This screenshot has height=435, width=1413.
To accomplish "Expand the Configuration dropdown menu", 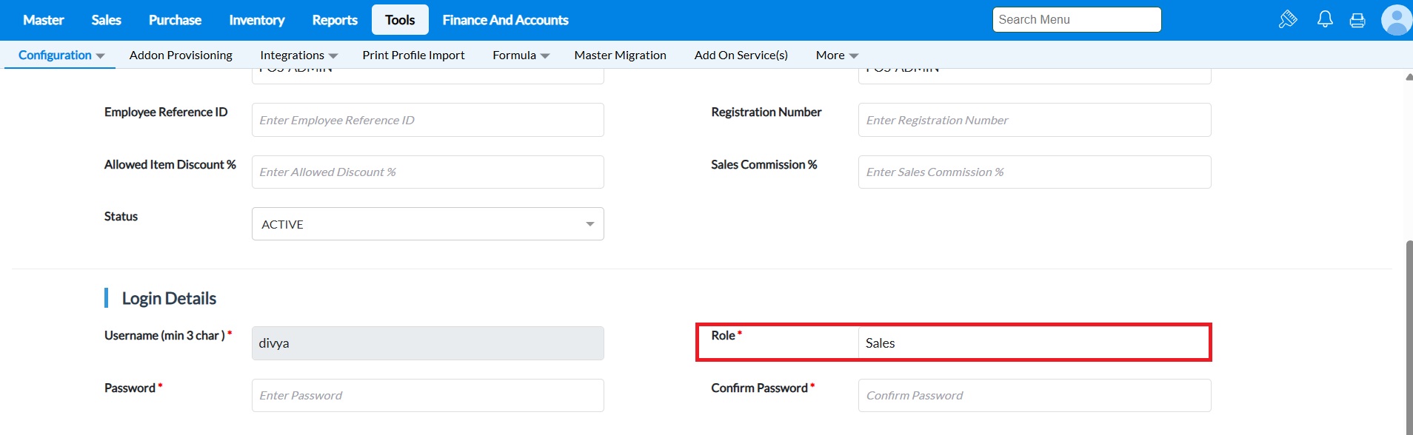I will coord(61,55).
